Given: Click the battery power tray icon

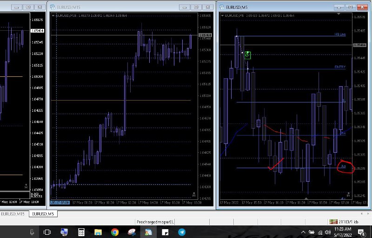Looking at the screenshot, I should tap(312, 232).
